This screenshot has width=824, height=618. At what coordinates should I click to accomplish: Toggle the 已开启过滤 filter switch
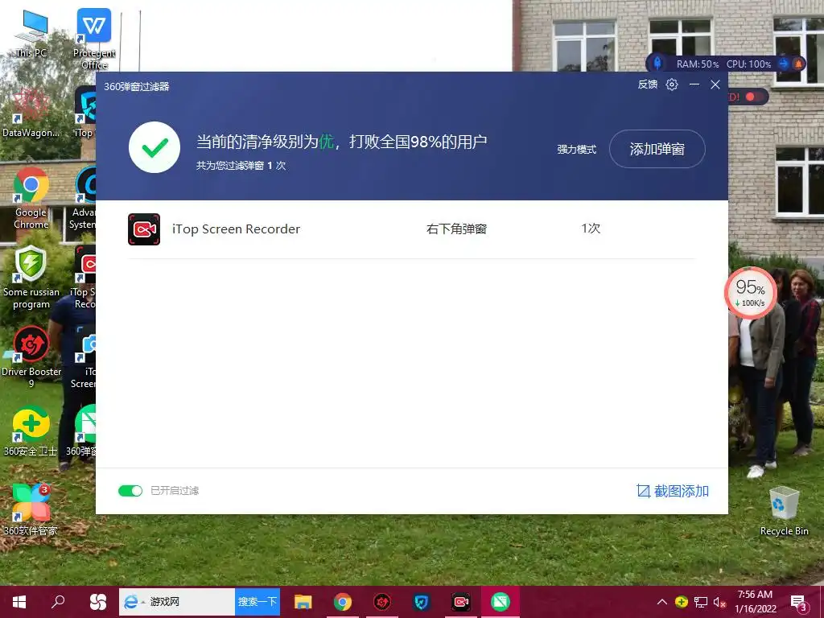[x=130, y=491]
